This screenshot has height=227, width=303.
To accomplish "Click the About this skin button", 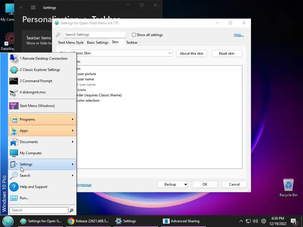I will pyautogui.click(x=191, y=53).
